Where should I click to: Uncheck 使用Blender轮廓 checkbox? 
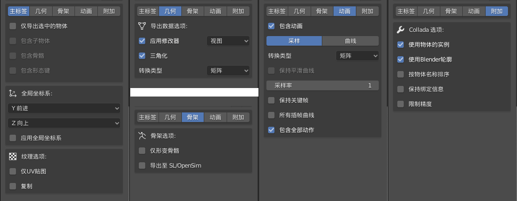(x=401, y=59)
